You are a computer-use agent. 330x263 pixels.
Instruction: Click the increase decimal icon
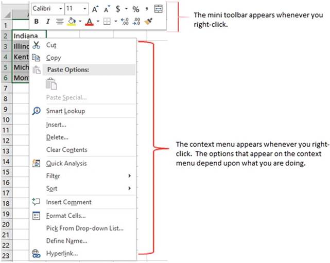pyautogui.click(x=125, y=22)
